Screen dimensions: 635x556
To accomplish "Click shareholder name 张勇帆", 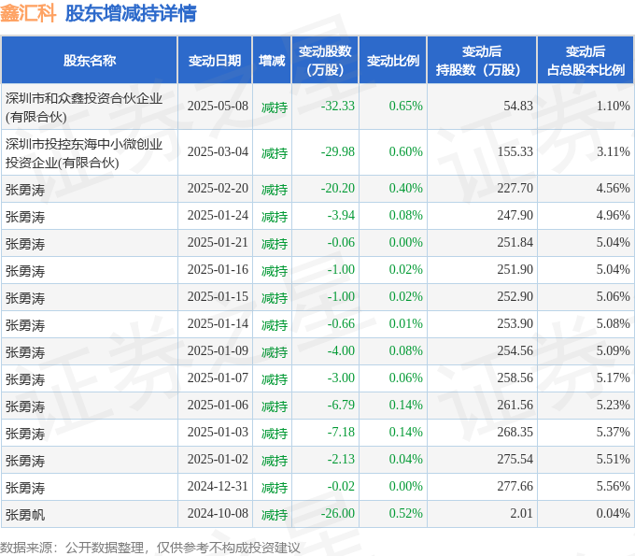I will pyautogui.click(x=25, y=515).
